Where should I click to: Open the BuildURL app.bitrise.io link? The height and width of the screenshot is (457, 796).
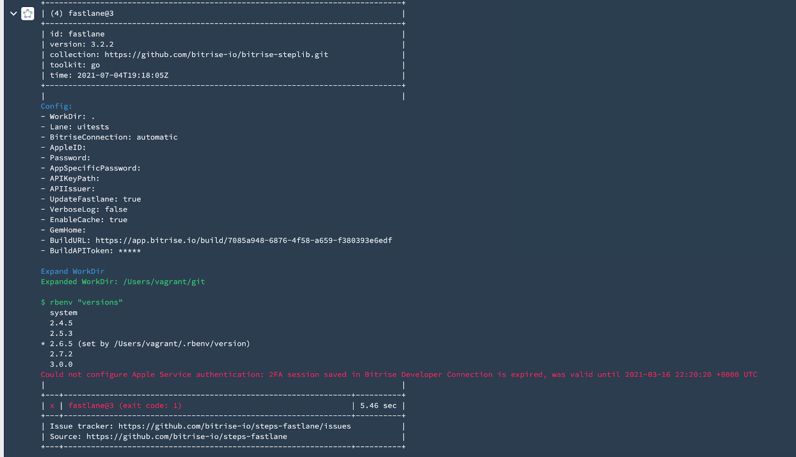tap(244, 241)
